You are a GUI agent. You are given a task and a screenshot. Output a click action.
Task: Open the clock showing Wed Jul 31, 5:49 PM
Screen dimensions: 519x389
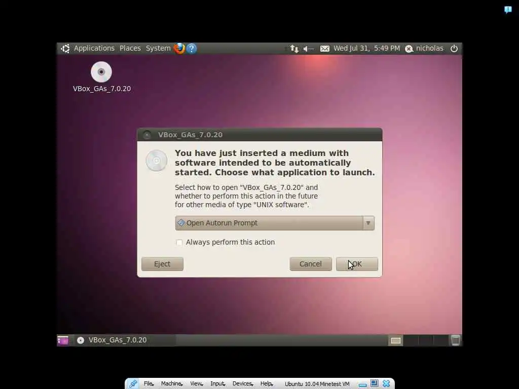pyautogui.click(x=366, y=48)
